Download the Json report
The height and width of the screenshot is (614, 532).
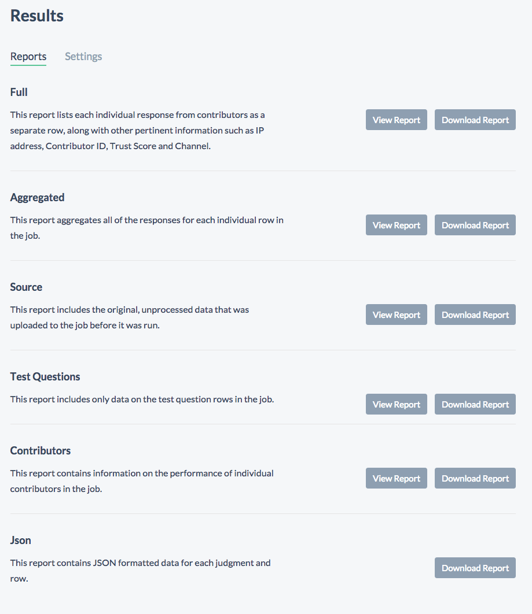tap(475, 568)
